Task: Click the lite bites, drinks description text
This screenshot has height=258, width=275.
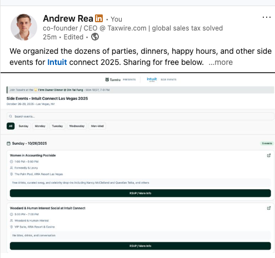Action: [x=34, y=235]
